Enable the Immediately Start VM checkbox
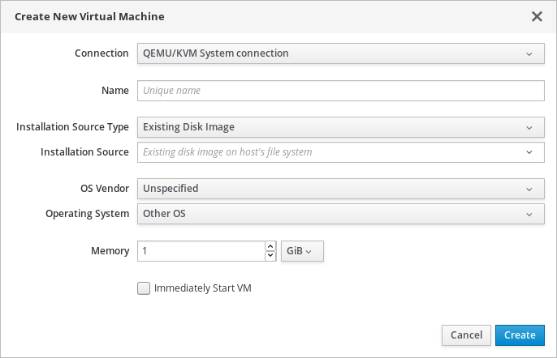This screenshot has height=358, width=557. (144, 288)
